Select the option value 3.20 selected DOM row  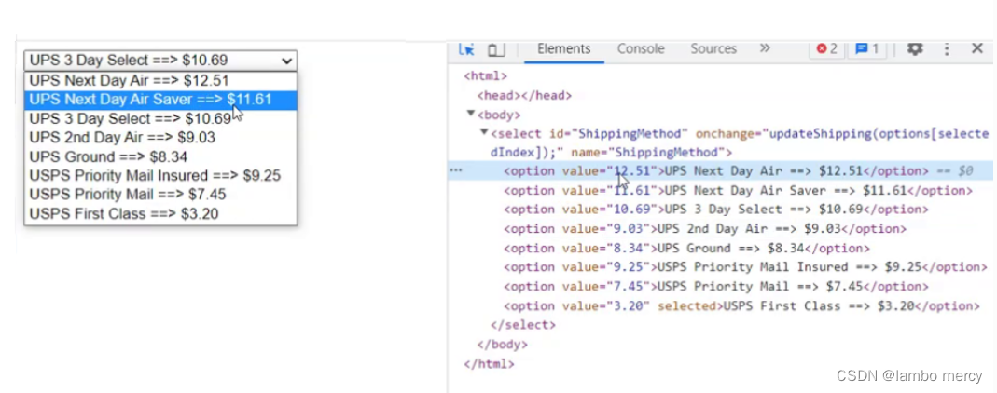[x=741, y=306]
